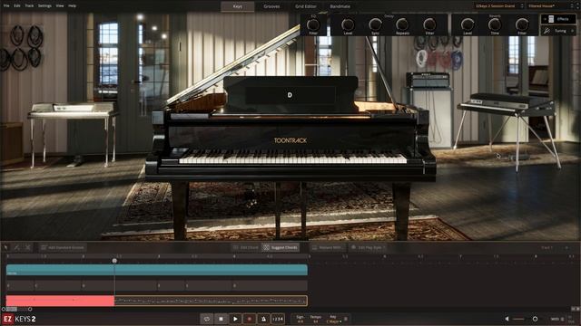Click the Replace MIDI button

[327, 247]
